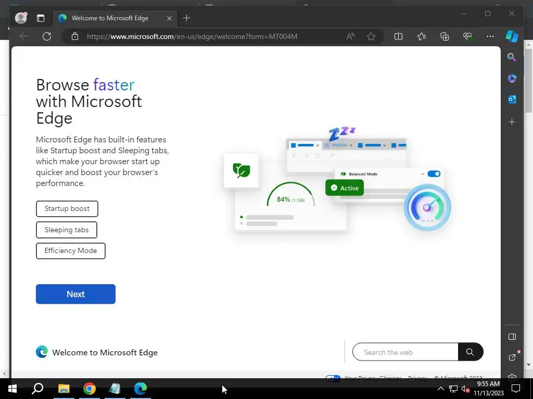Screen dimensions: 533x399
Task: Open the Favorites list
Action: click(422, 36)
